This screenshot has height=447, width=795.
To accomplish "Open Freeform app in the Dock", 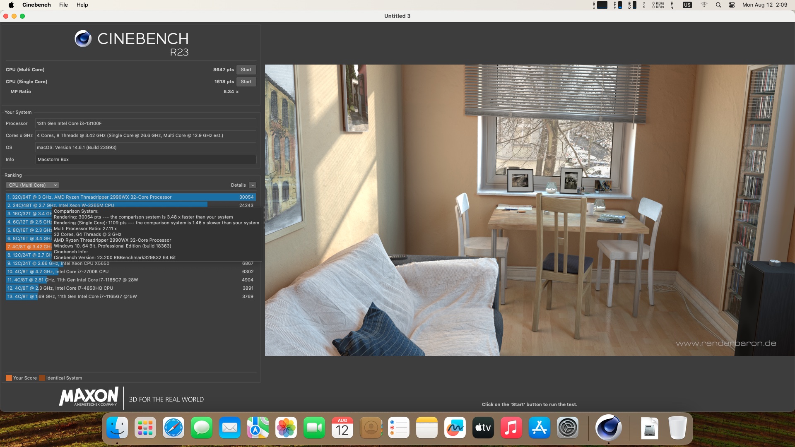I will click(455, 428).
